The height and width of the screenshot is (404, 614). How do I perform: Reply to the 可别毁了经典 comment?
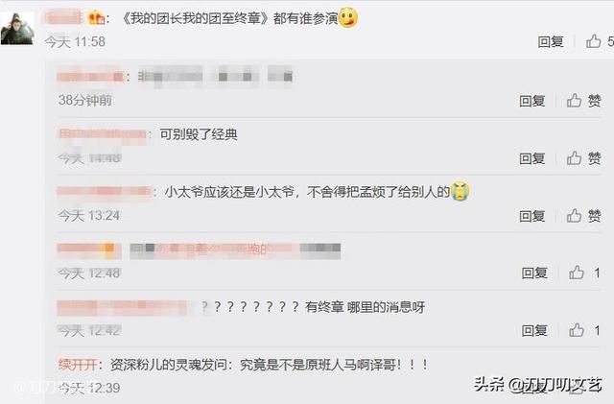(x=532, y=158)
